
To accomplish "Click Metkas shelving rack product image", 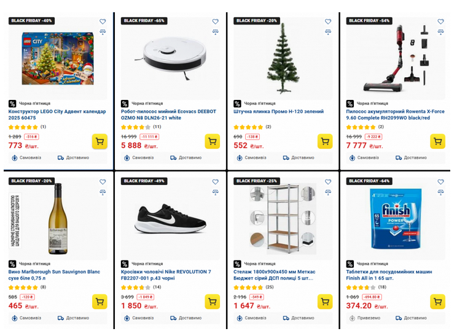I will tap(283, 219).
